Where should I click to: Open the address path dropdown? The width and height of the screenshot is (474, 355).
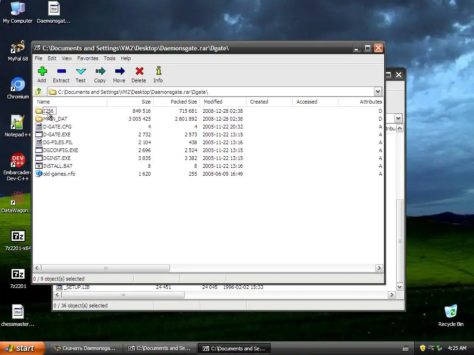pyautogui.click(x=378, y=92)
